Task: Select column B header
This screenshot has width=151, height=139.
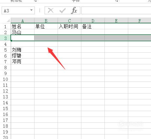Action: (46, 20)
